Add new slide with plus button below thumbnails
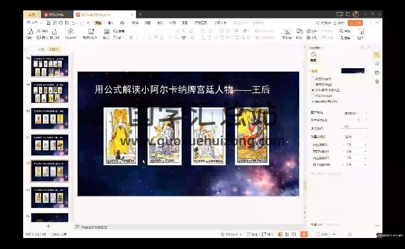 pyautogui.click(x=48, y=226)
